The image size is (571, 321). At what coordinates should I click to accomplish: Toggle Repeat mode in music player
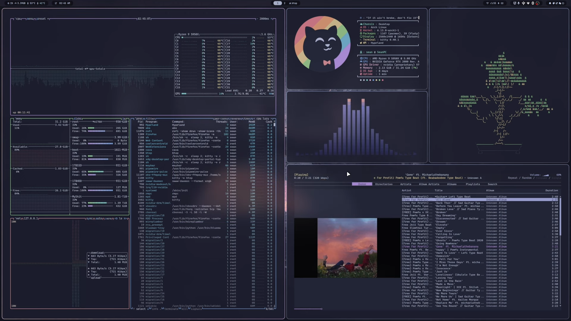click(x=512, y=178)
